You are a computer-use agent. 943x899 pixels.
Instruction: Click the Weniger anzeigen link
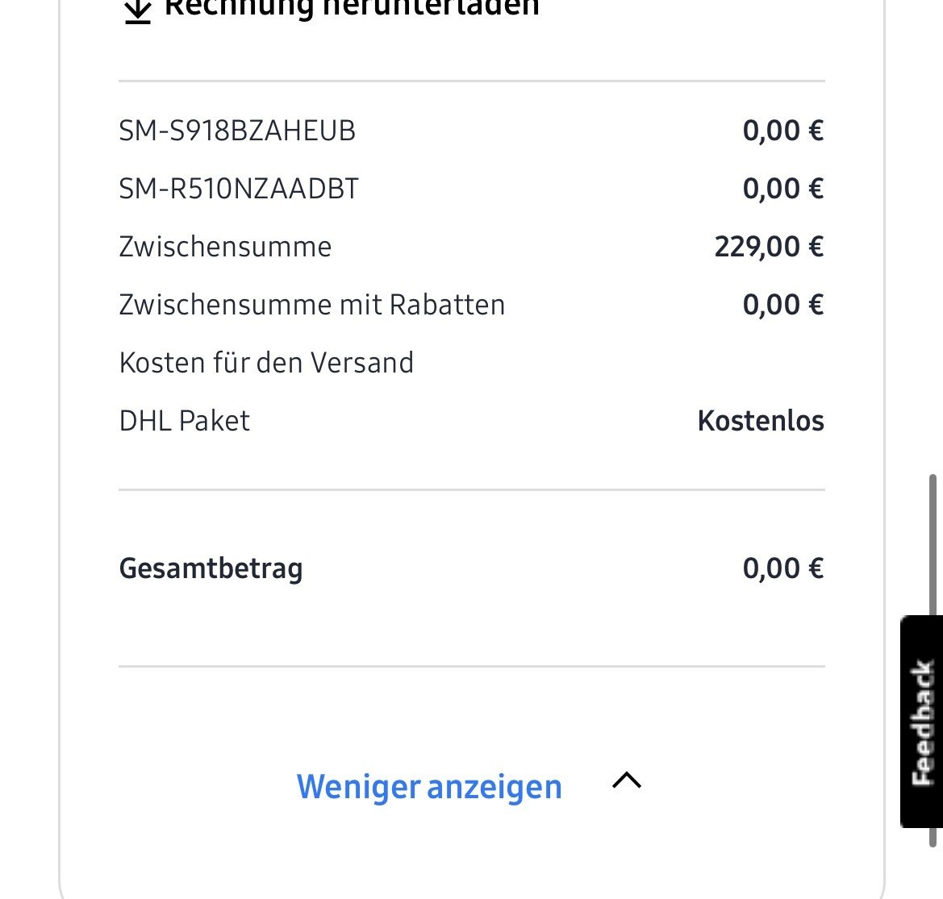(x=429, y=787)
